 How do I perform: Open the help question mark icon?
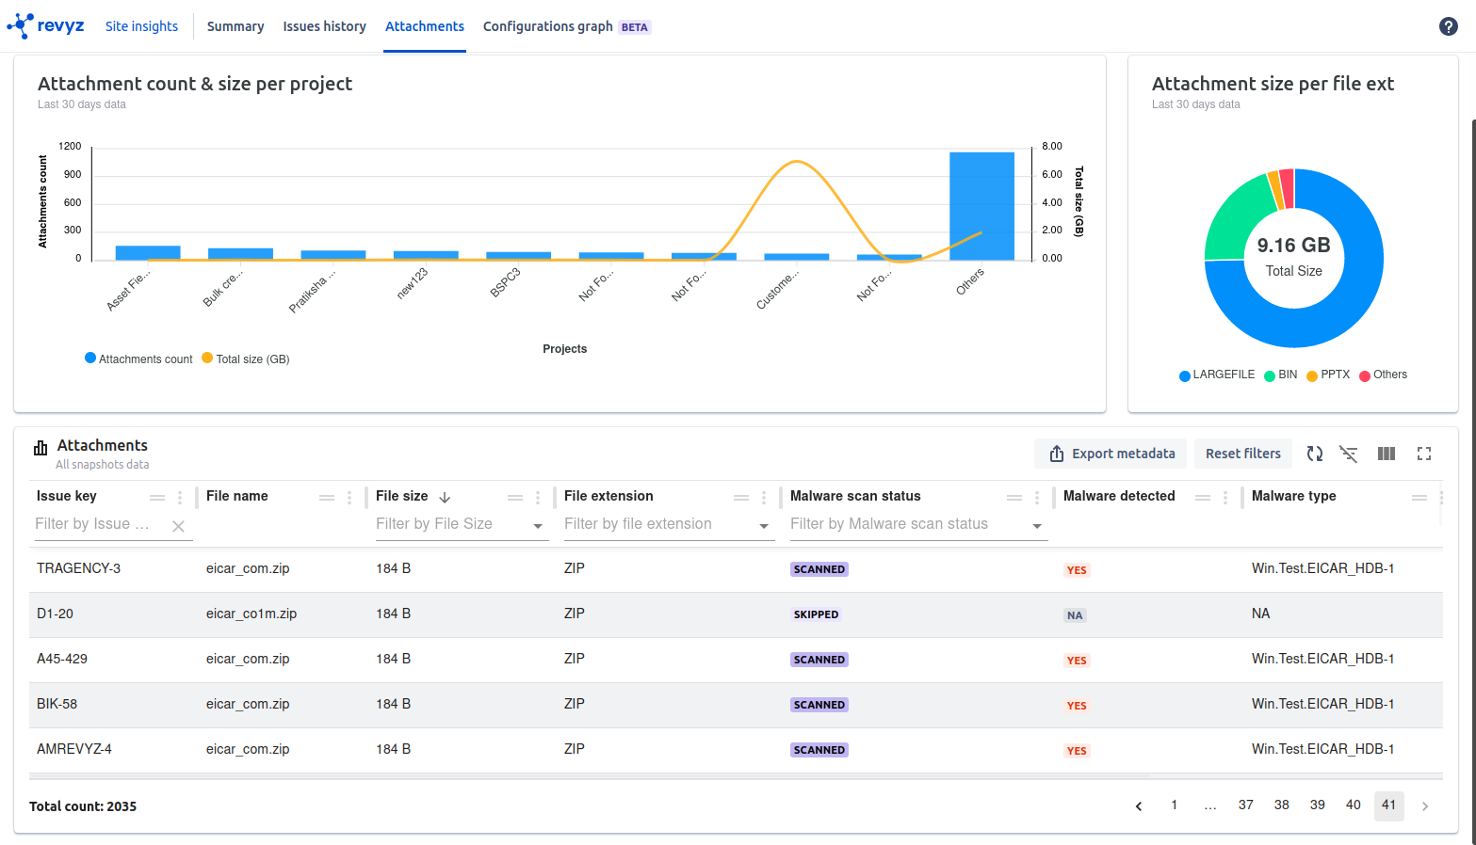pyautogui.click(x=1448, y=26)
